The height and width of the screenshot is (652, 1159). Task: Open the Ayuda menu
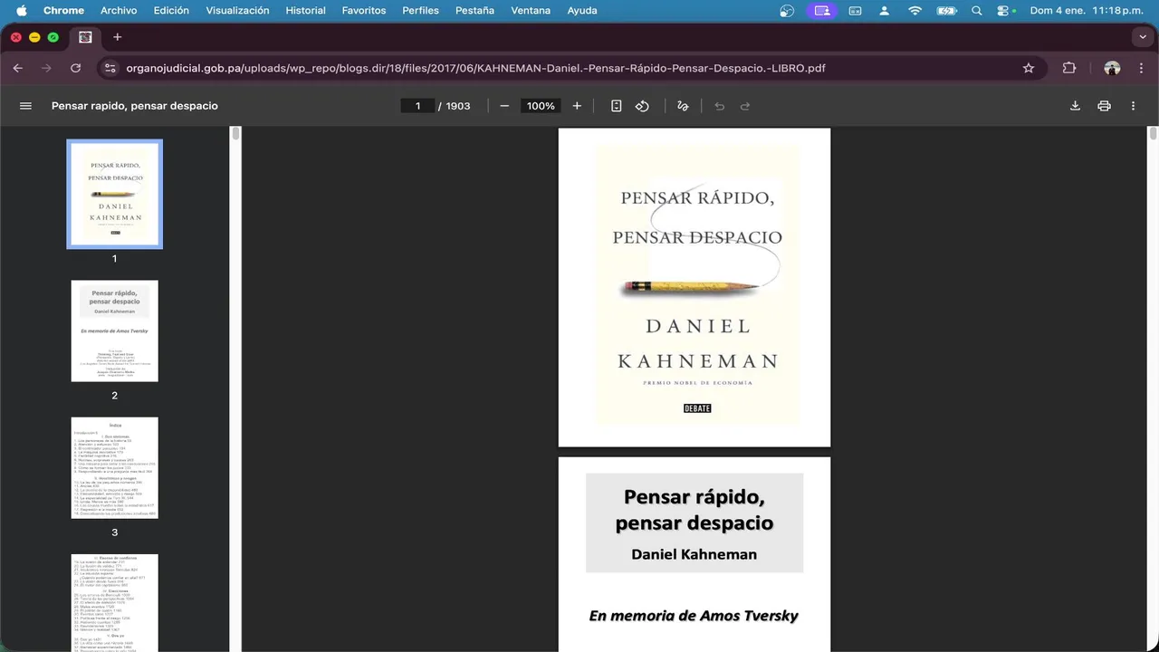[x=582, y=11]
